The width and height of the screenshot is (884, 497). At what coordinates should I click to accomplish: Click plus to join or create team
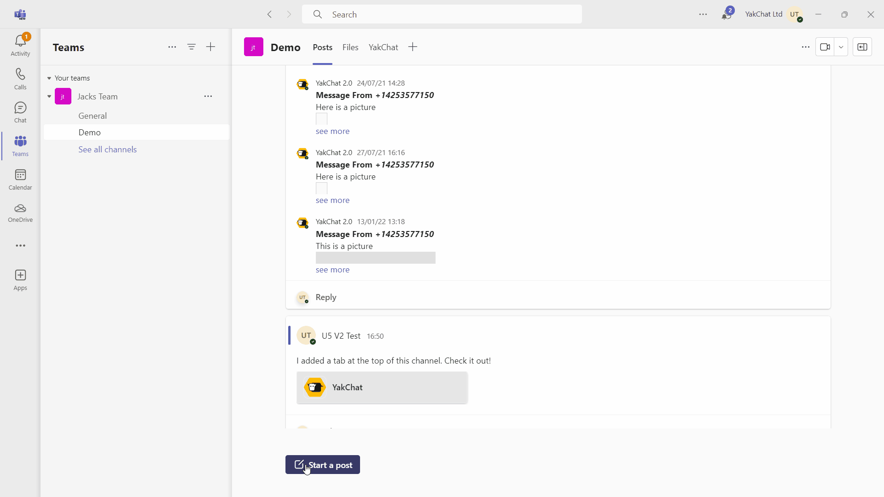coord(210,47)
